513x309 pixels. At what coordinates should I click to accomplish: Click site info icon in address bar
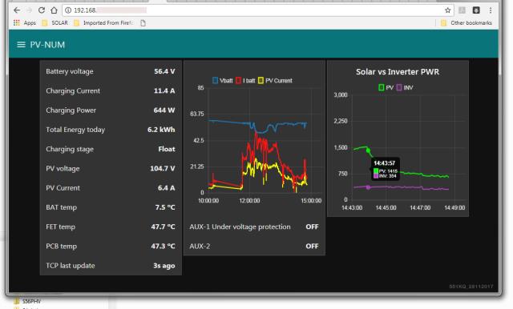(x=68, y=10)
